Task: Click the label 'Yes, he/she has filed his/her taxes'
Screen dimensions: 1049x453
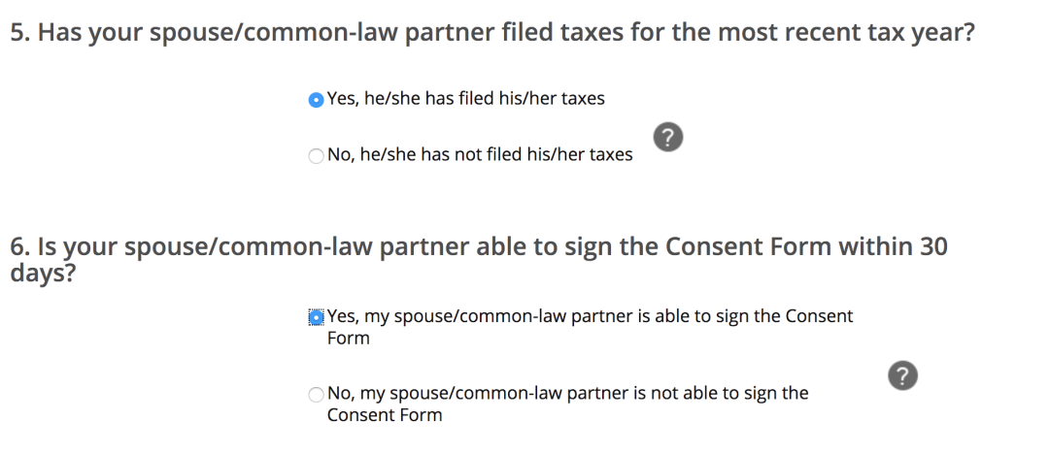Action: [x=465, y=99]
